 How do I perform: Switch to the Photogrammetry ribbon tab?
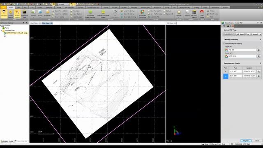point(185,7)
